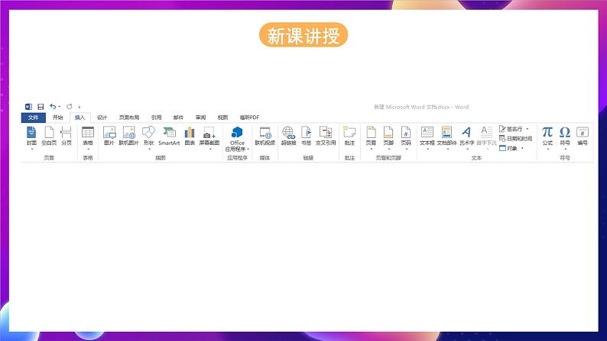Click the 文本框 (Text Box) button

pyautogui.click(x=427, y=137)
